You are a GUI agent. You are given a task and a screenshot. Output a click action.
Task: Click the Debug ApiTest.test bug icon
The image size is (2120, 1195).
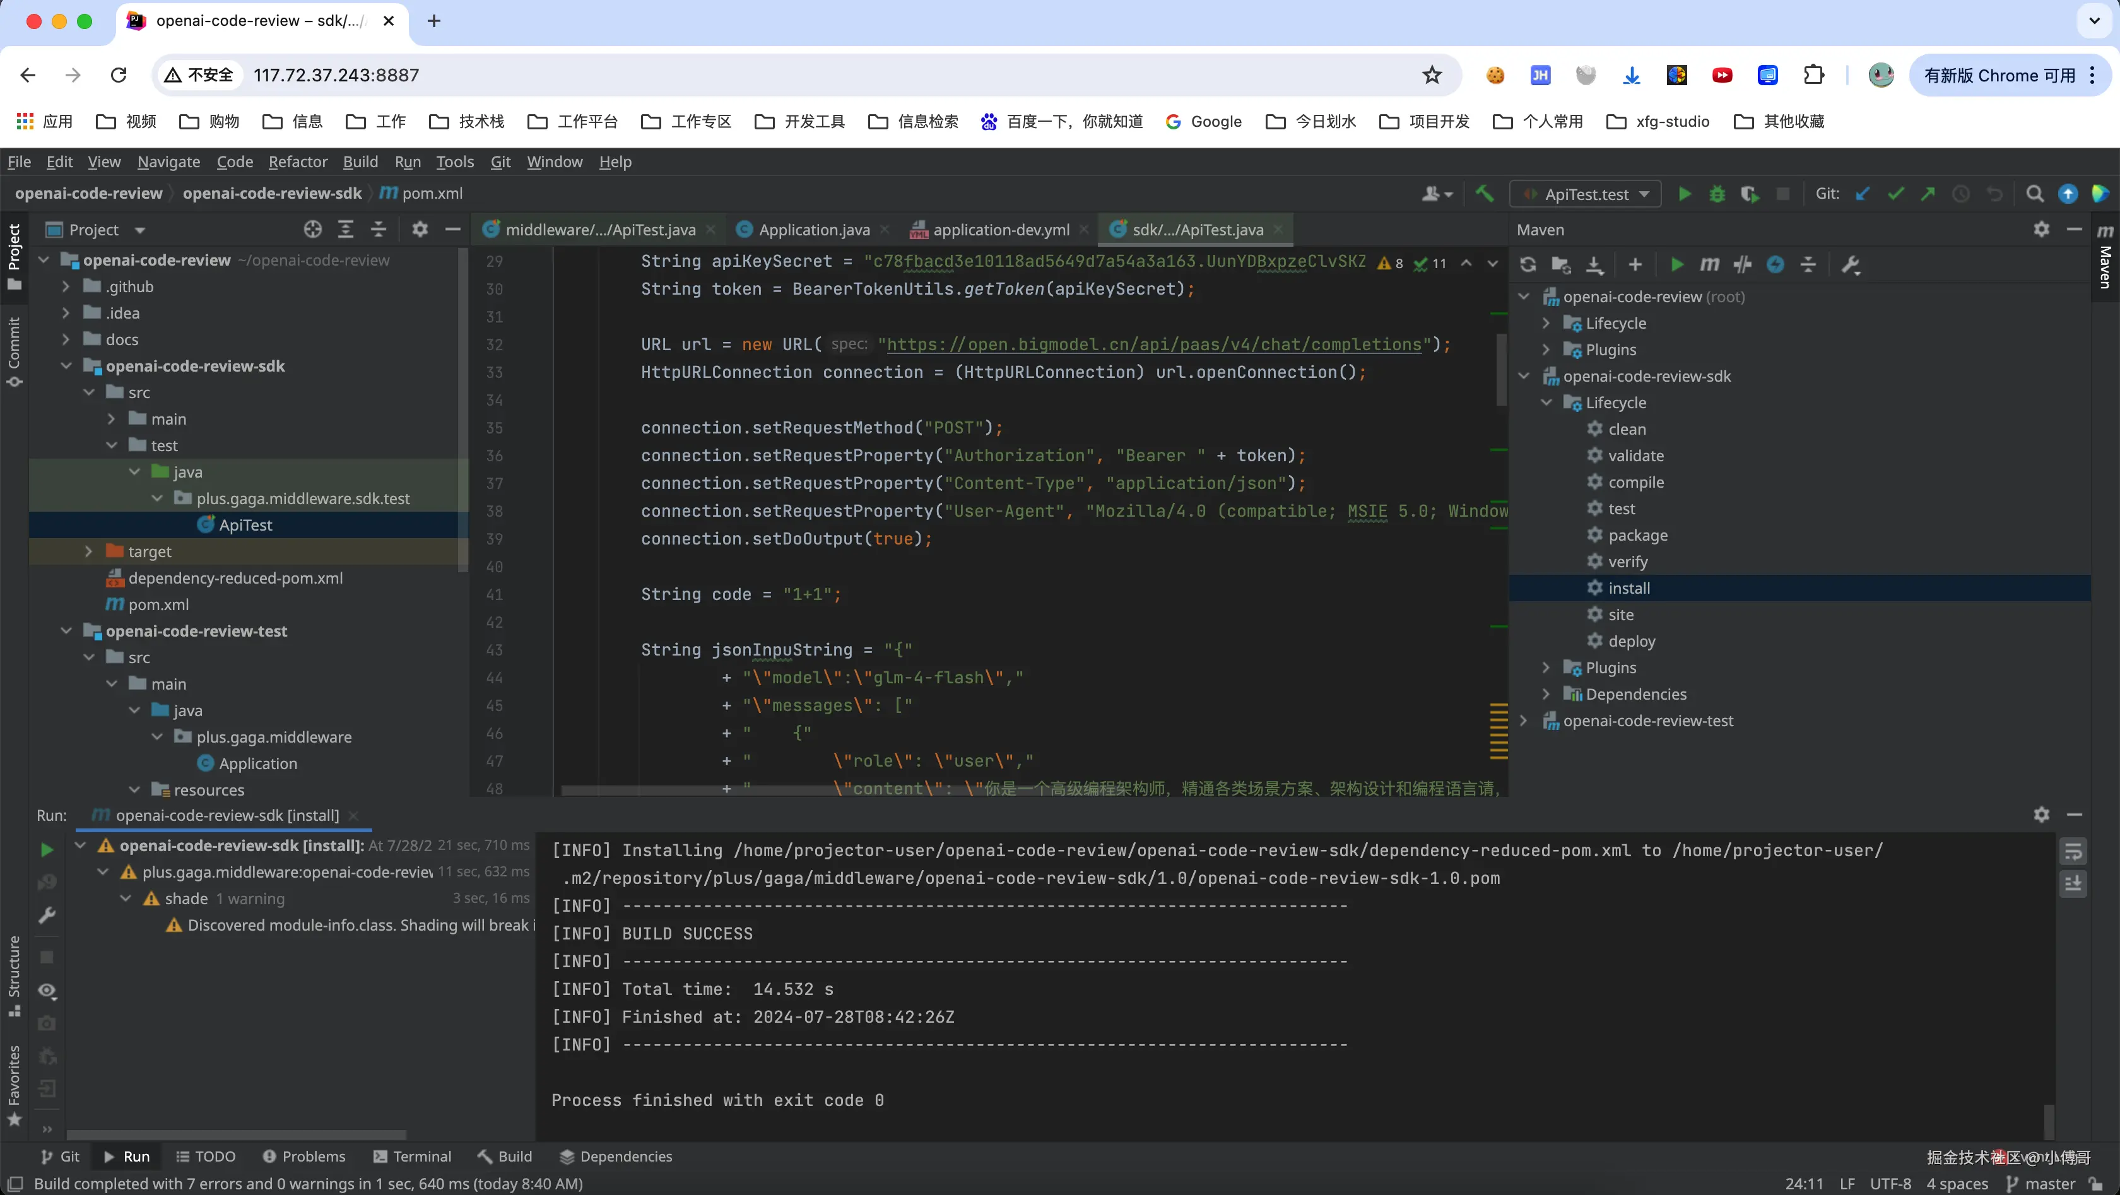point(1717,194)
